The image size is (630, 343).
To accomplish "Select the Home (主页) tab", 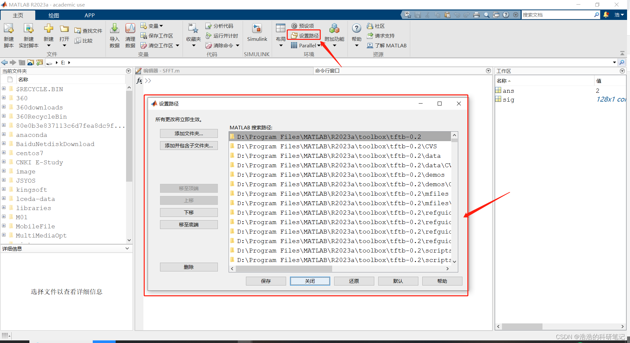I will [18, 15].
